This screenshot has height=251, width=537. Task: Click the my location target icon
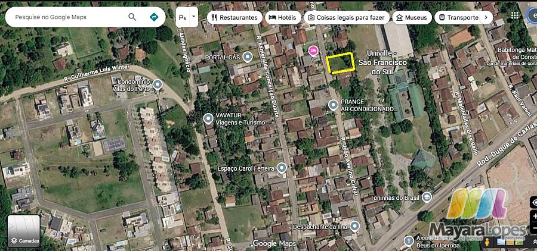[534, 202]
